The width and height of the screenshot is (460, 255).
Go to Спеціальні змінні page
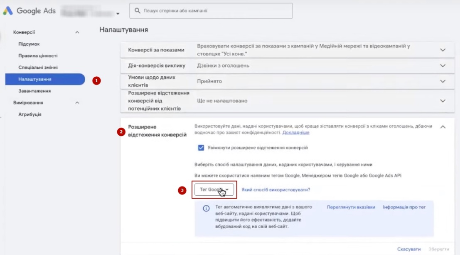pos(38,67)
